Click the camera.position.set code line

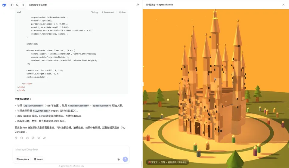click(x=45, y=70)
